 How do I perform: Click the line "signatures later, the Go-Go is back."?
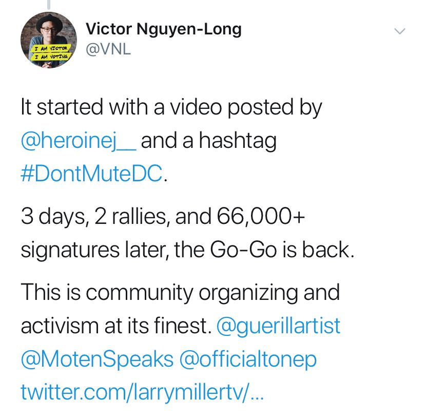(x=187, y=250)
